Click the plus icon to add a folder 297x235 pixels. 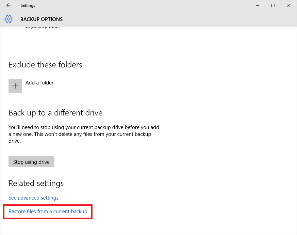[x=15, y=86]
